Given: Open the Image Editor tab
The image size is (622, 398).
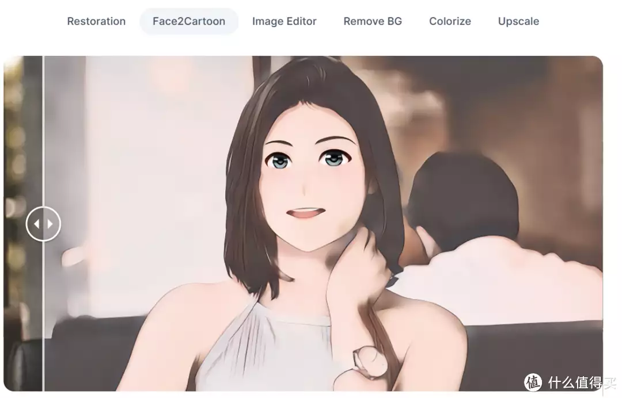Looking at the screenshot, I should pos(284,21).
